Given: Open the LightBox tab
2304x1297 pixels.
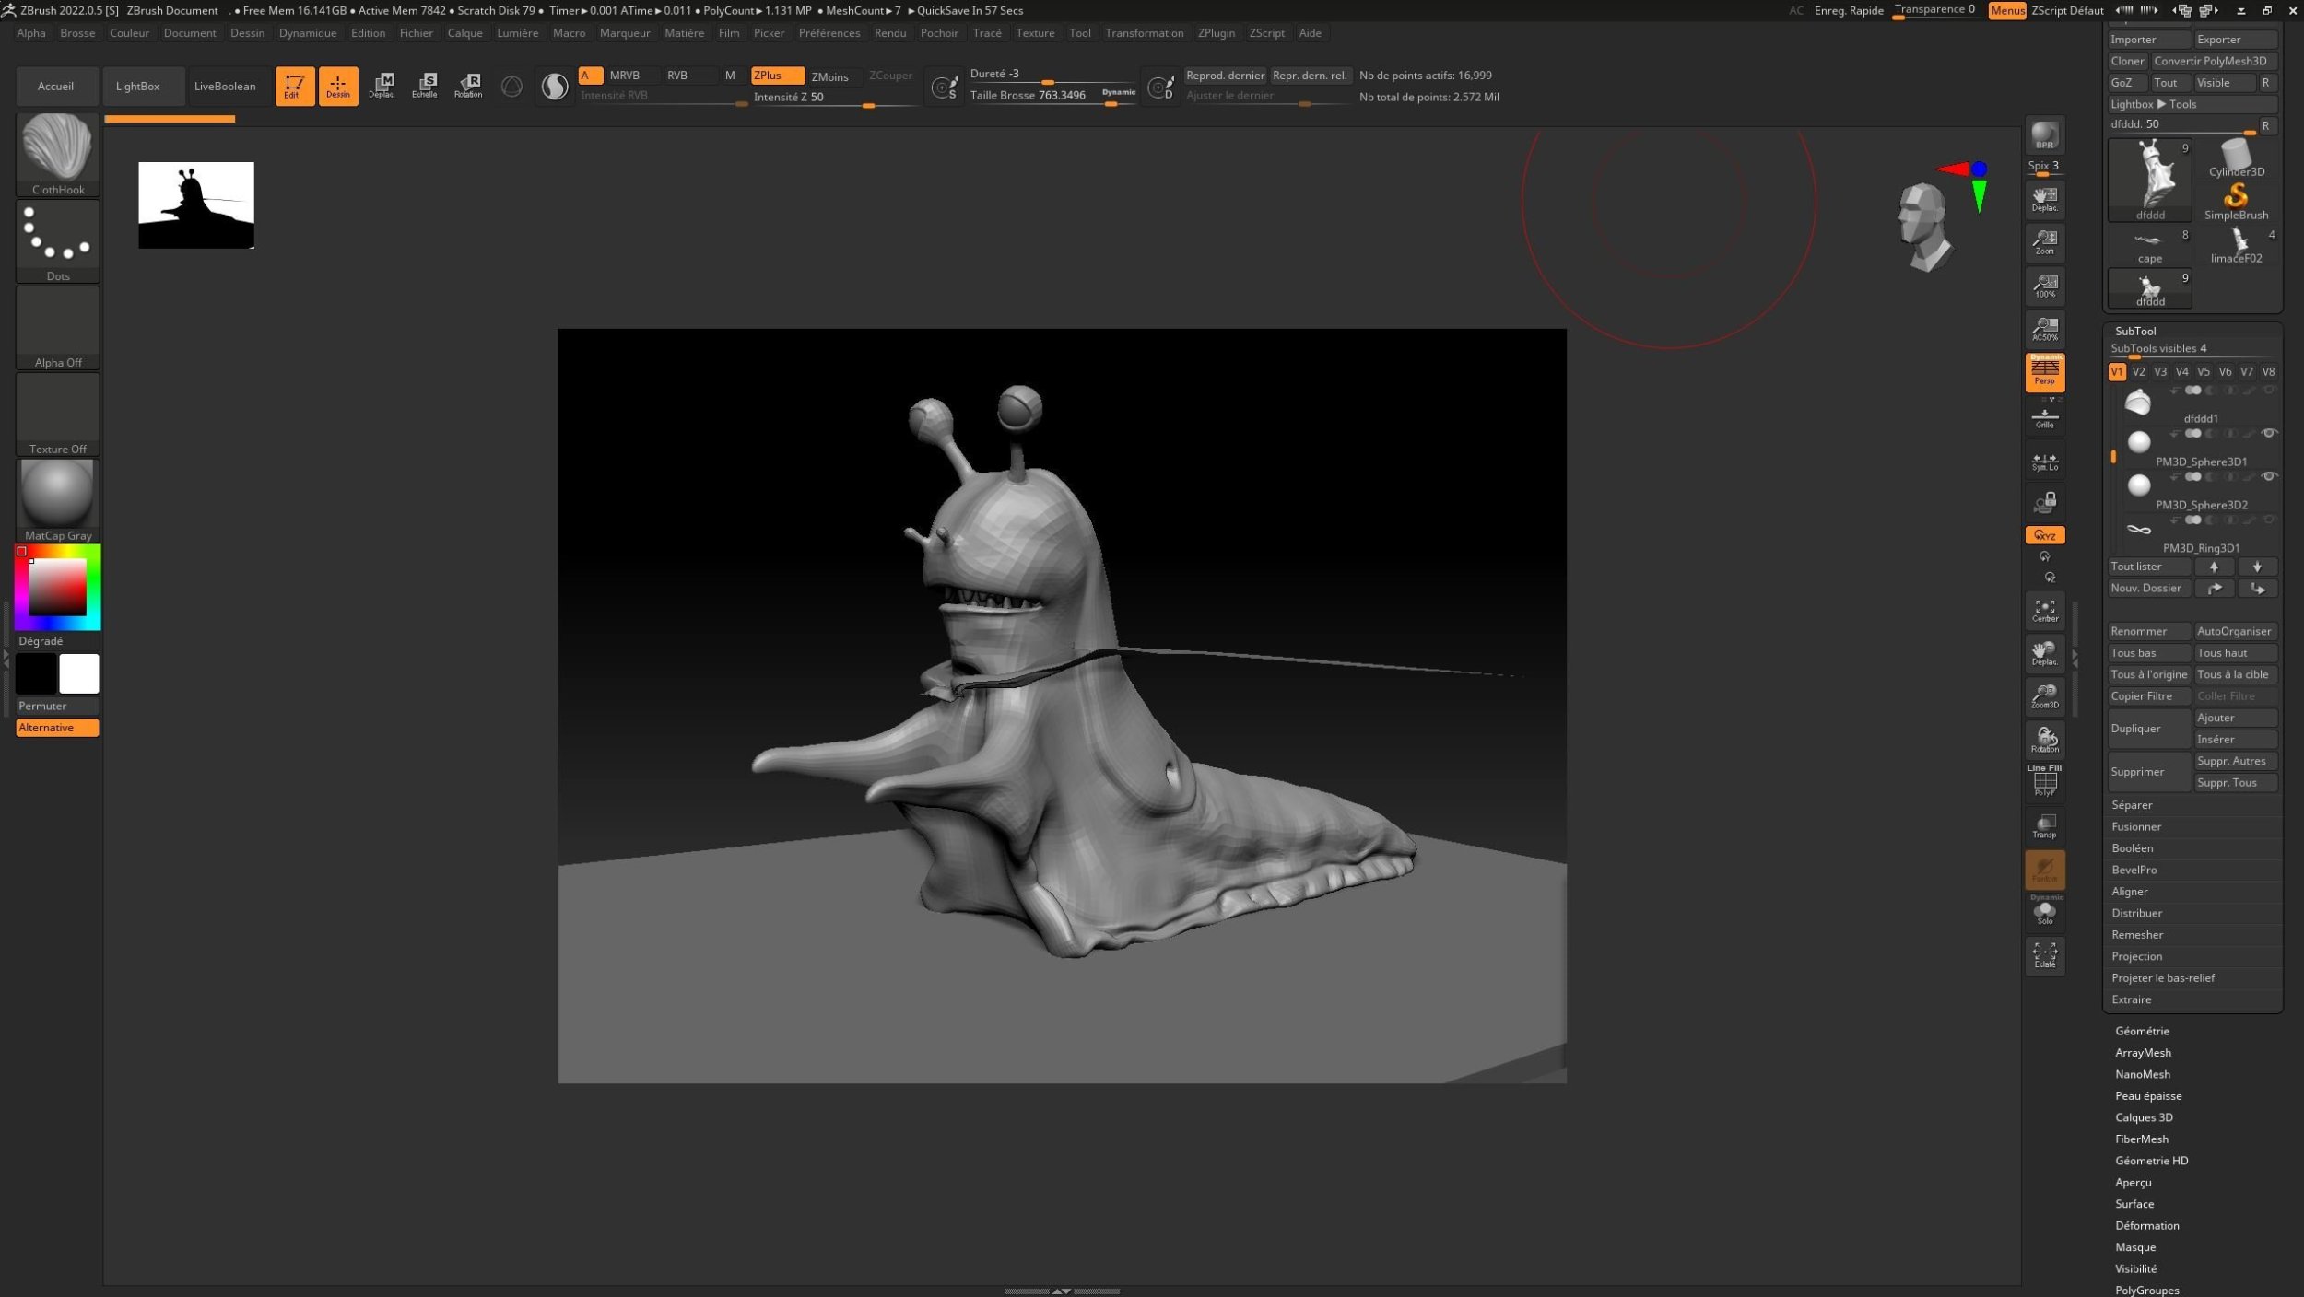Looking at the screenshot, I should 137,86.
